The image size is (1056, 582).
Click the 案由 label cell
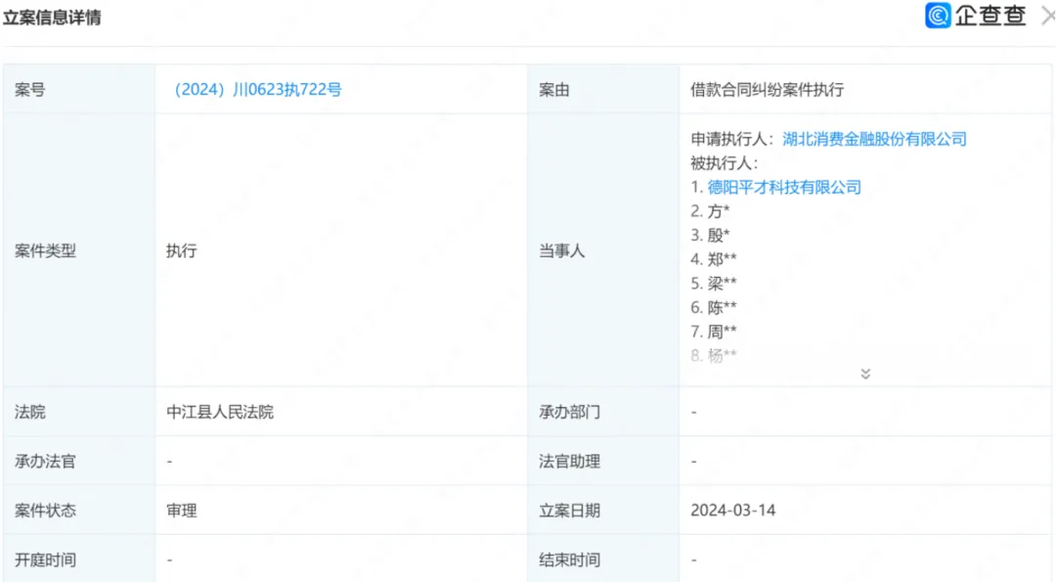click(602, 90)
